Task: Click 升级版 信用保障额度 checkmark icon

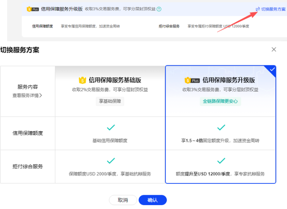Action: [221, 127]
